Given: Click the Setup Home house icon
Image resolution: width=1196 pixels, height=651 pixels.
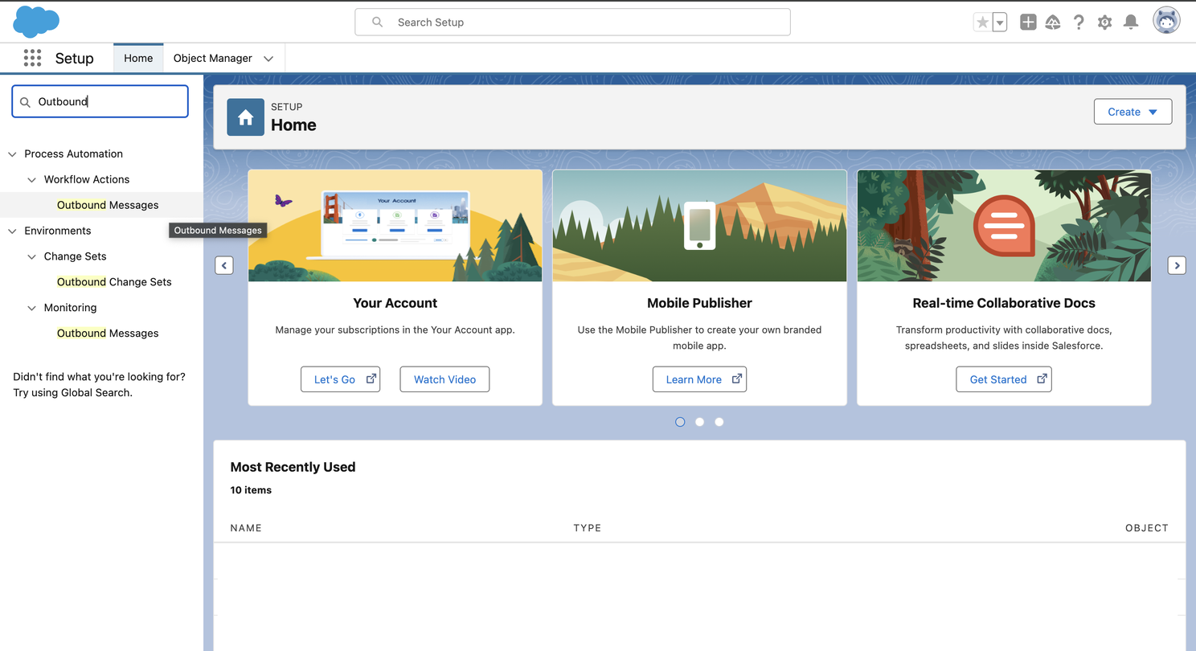Looking at the screenshot, I should (245, 117).
